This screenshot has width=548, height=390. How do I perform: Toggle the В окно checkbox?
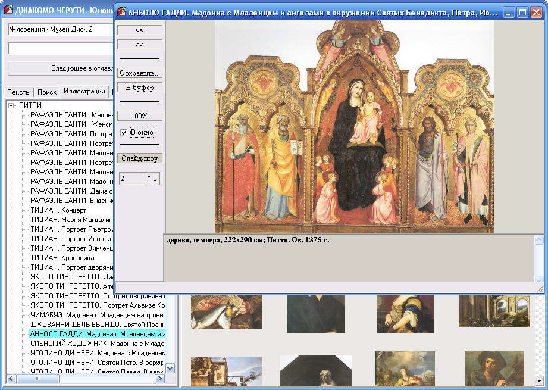[124, 132]
